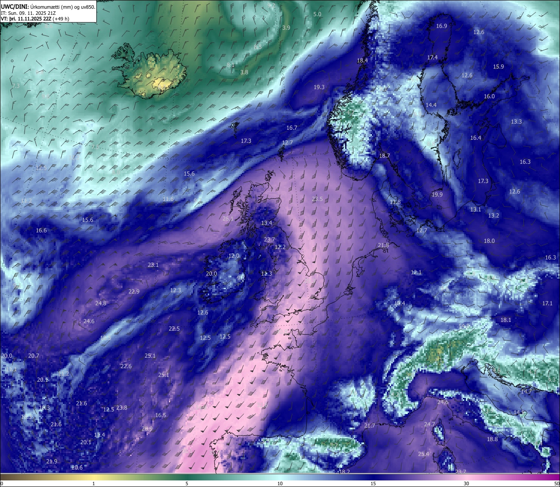Click the green section of the color scale bar
Image resolution: width=560 pixels, height=487 pixels.
(187, 477)
